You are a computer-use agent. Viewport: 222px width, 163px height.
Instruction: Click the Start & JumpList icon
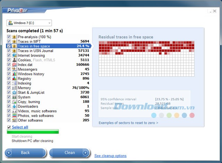pyautogui.click(x=14, y=93)
